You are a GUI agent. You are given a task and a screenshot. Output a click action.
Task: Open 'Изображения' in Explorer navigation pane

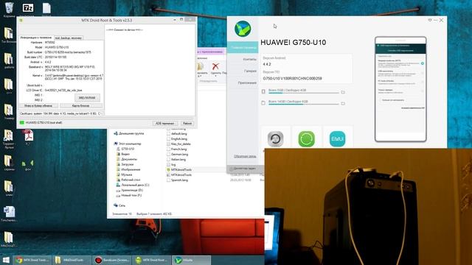[x=128, y=169]
